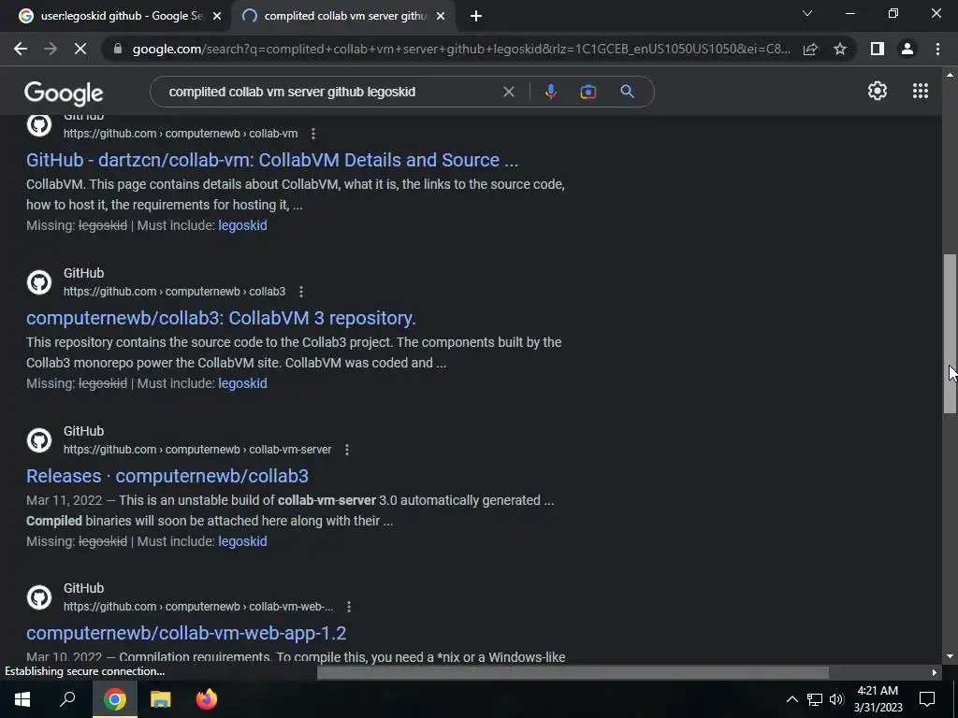The height and width of the screenshot is (718, 958).
Task: Click the magnifier search button
Action: [x=627, y=92]
